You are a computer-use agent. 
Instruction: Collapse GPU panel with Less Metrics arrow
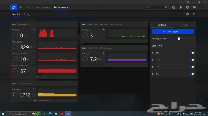click(x=37, y=77)
